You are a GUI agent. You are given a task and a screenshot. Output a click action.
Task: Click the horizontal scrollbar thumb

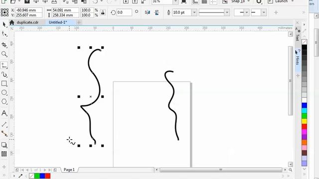221,170
